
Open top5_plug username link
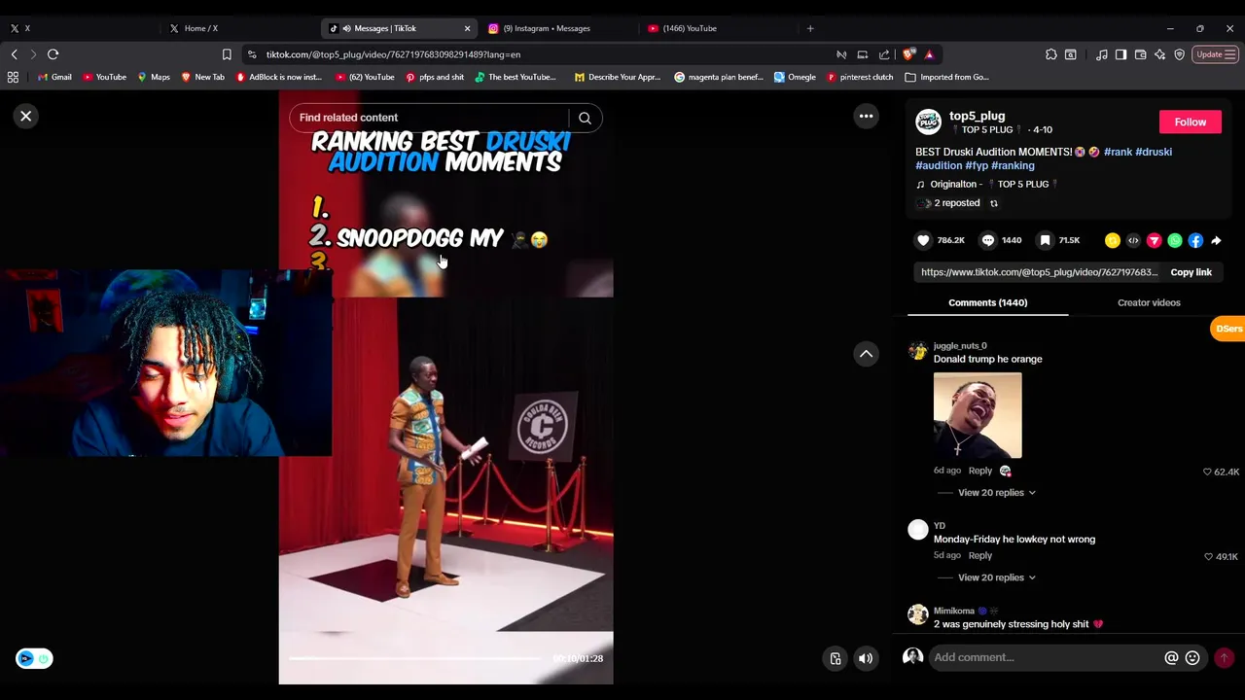coord(977,116)
